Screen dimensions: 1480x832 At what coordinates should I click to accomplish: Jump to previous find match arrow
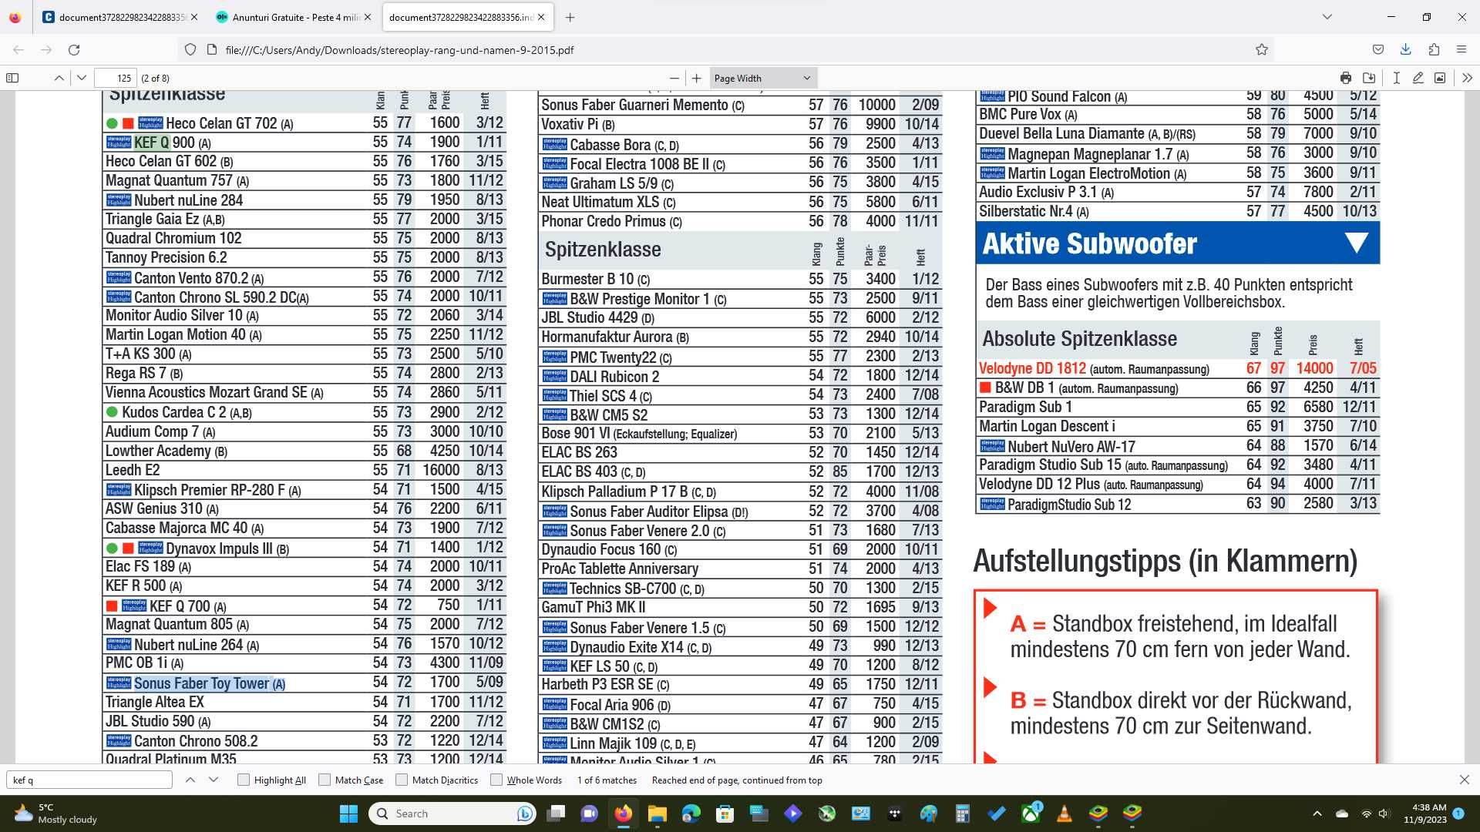point(190,780)
